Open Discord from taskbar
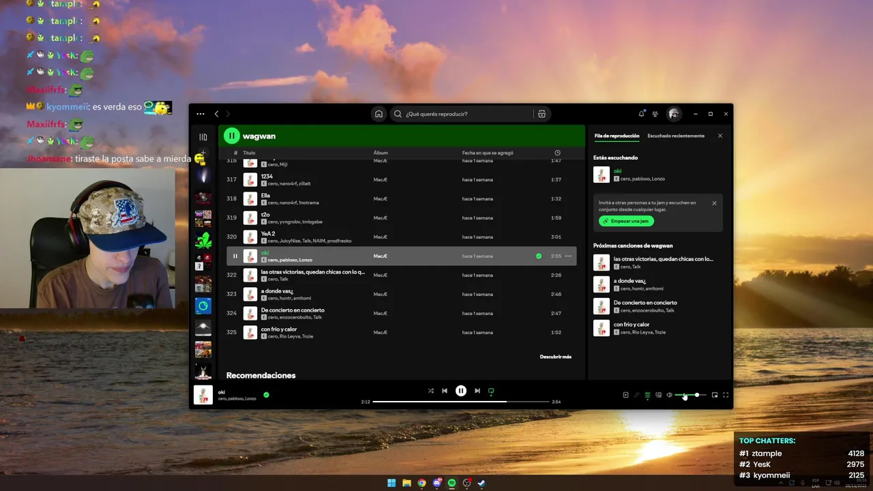Screen dimensions: 873x491 tap(436, 483)
